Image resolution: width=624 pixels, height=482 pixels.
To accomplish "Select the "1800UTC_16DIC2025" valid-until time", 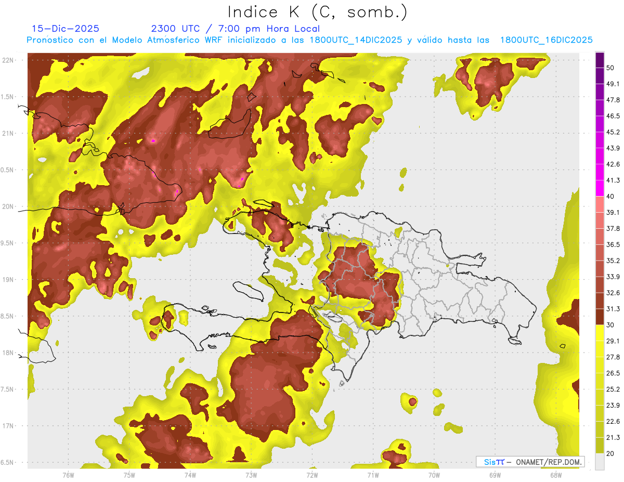I will [547, 40].
